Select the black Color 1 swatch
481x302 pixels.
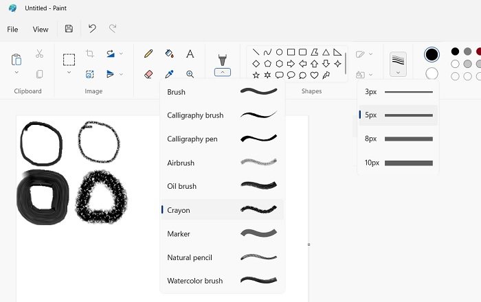432,54
